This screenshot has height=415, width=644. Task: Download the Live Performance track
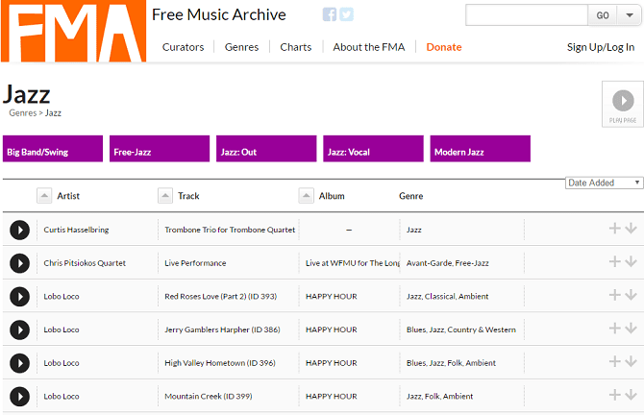click(x=631, y=261)
